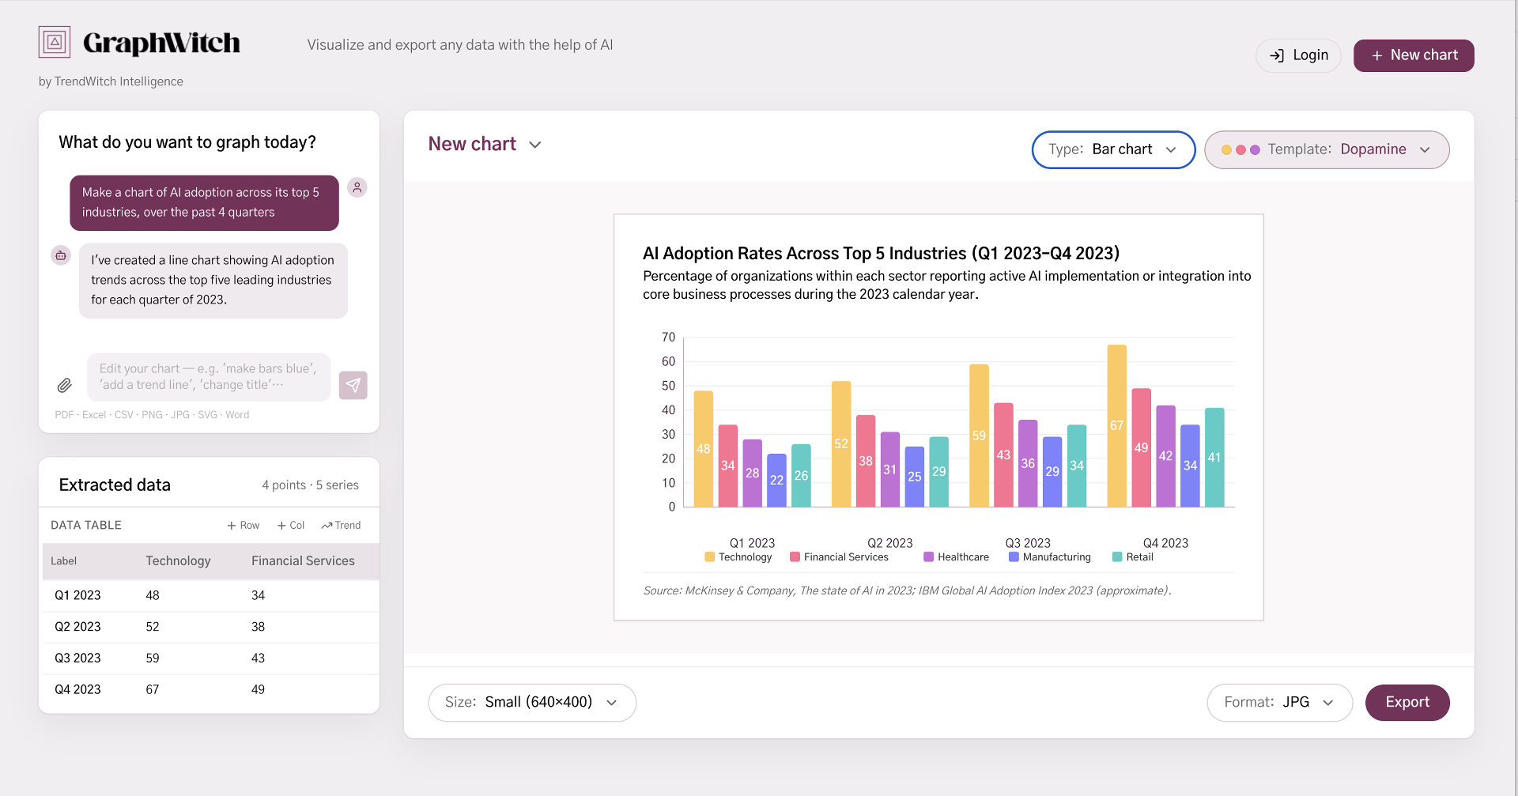Select the Q3 2023 row label

[77, 658]
